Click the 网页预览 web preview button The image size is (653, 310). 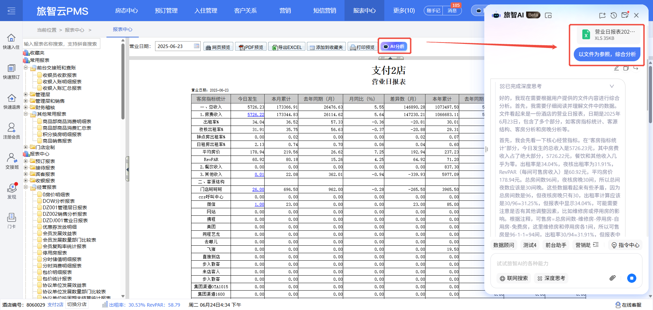(x=218, y=47)
